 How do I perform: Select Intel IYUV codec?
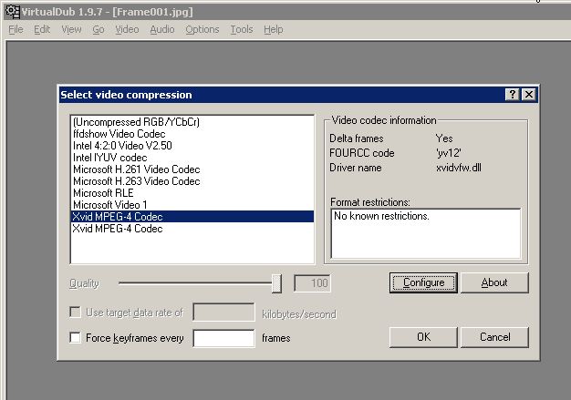[192, 158]
